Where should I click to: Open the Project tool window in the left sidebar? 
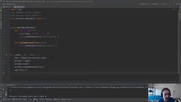pyautogui.click(x=1, y=9)
